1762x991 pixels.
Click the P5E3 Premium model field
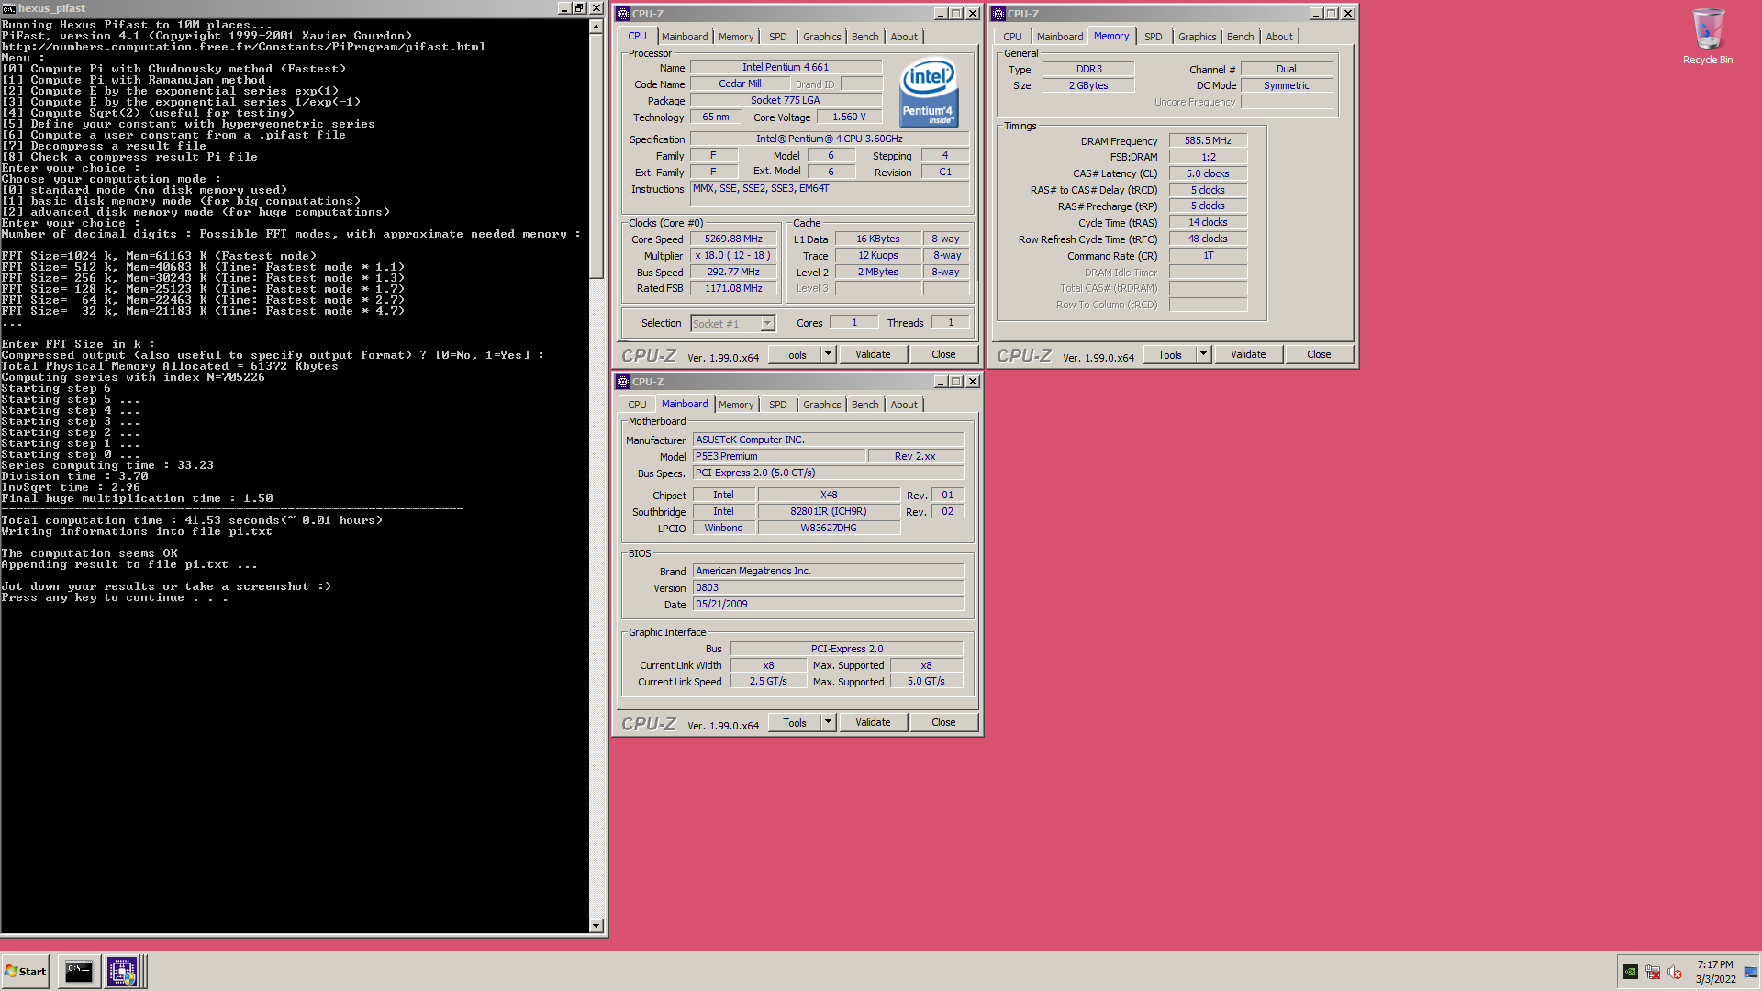[778, 456]
